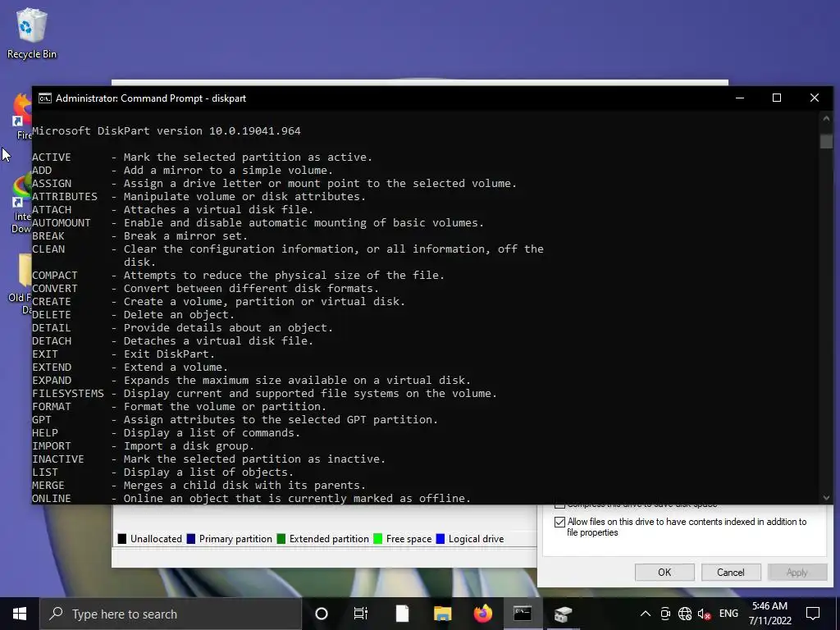Click the Command Prompt scrollbar thumb

pos(826,141)
